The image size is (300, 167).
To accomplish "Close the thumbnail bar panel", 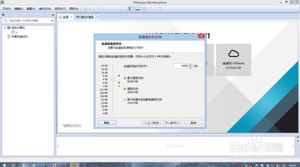I will 298,137.
